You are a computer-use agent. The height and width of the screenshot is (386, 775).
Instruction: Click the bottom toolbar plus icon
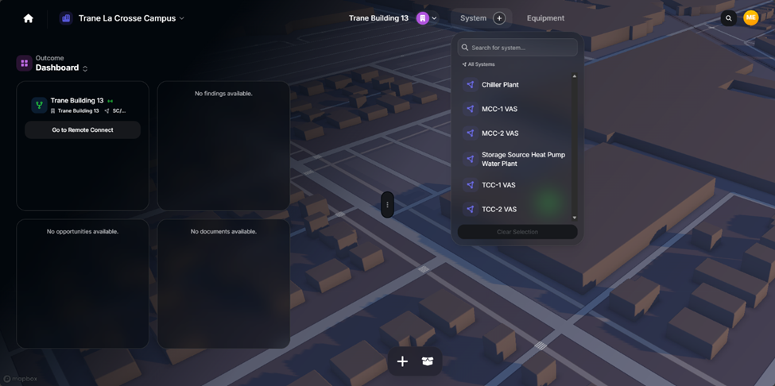403,361
